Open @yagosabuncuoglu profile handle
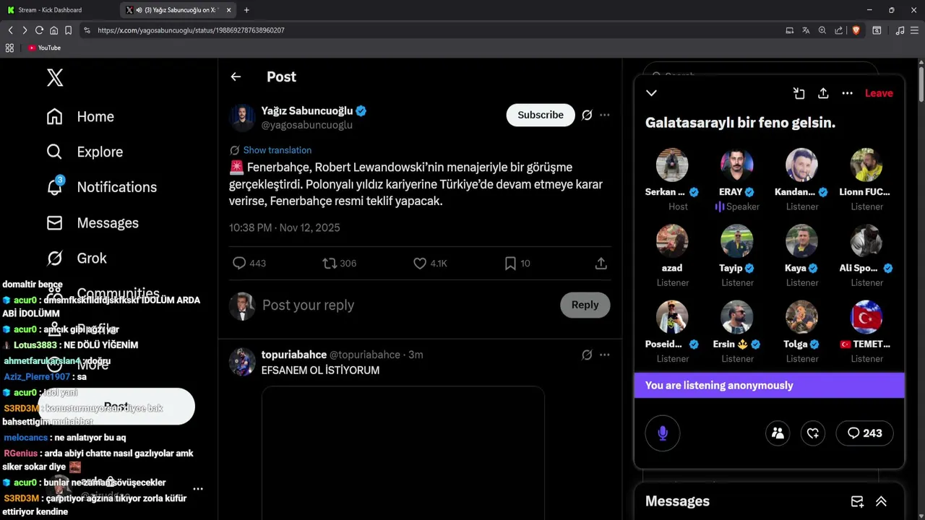This screenshot has height=520, width=925. (306, 125)
